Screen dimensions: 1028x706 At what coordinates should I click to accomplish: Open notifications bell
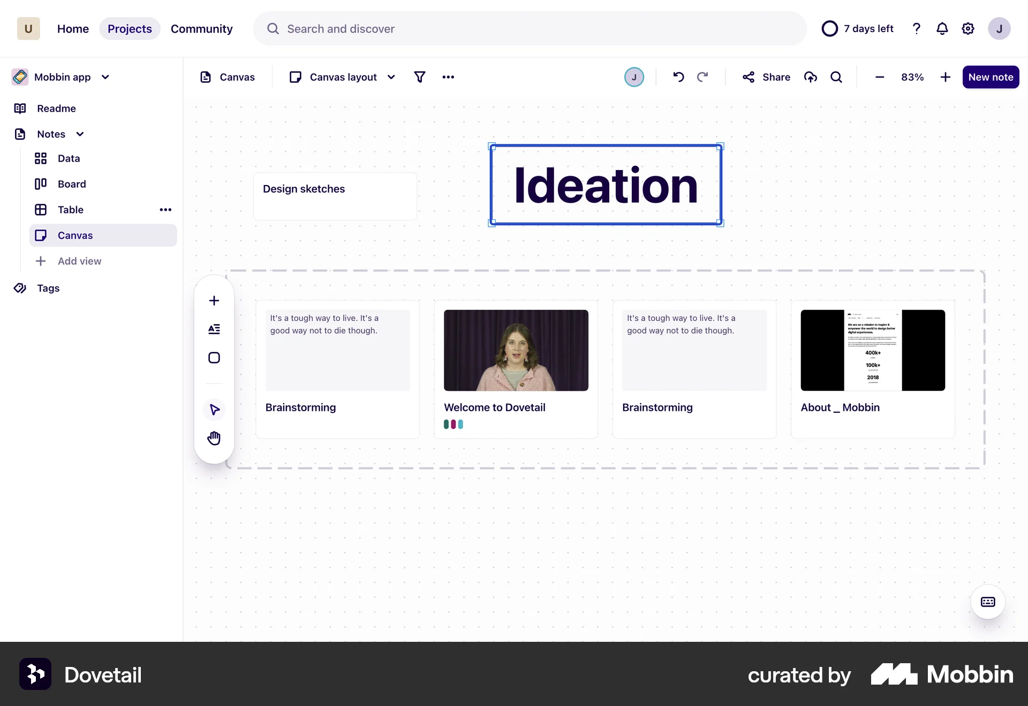point(942,28)
